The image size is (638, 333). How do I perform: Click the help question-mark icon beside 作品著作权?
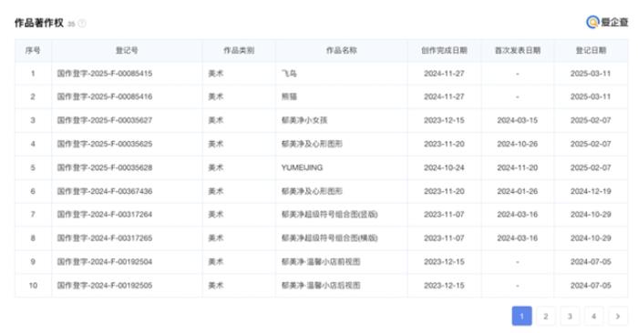[x=82, y=24]
